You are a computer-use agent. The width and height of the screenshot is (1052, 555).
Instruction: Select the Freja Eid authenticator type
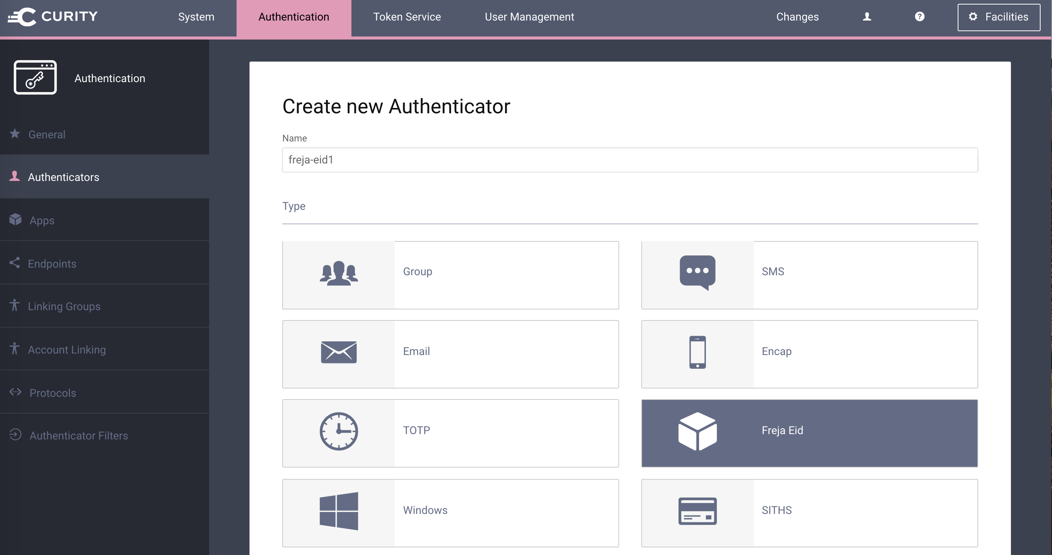809,433
